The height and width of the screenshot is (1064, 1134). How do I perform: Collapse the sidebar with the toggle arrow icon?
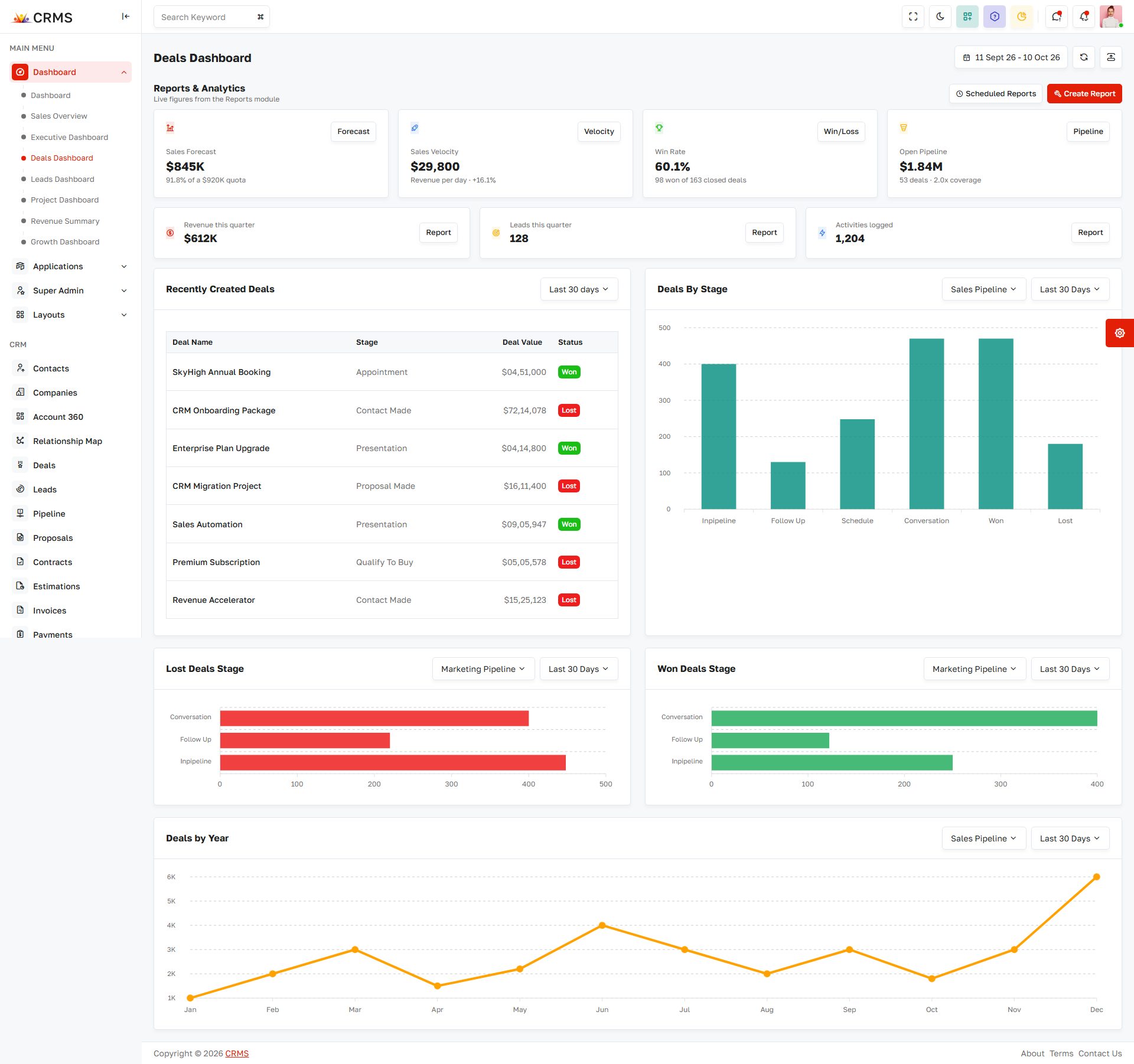[125, 17]
